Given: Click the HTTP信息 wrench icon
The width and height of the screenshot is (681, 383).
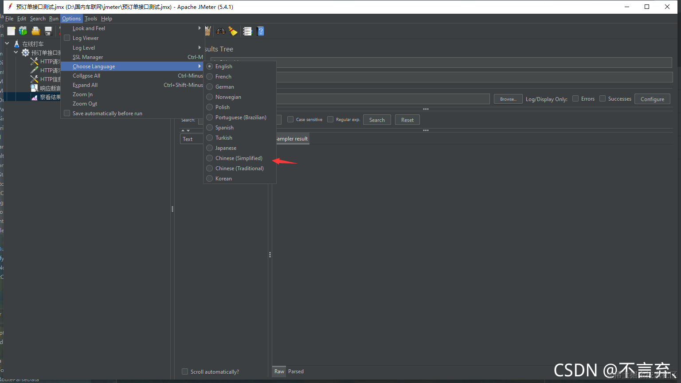Looking at the screenshot, I should pos(34,79).
